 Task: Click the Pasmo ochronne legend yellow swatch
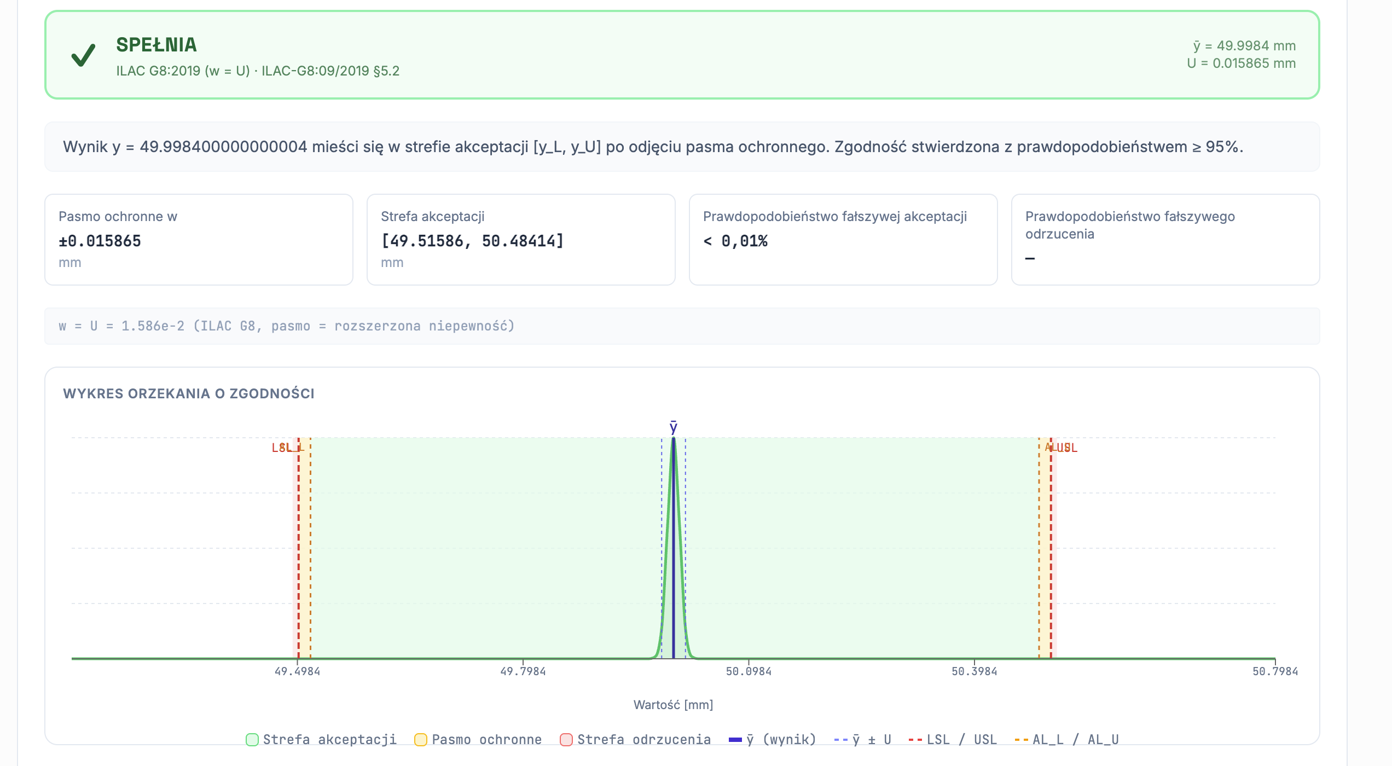(x=421, y=740)
